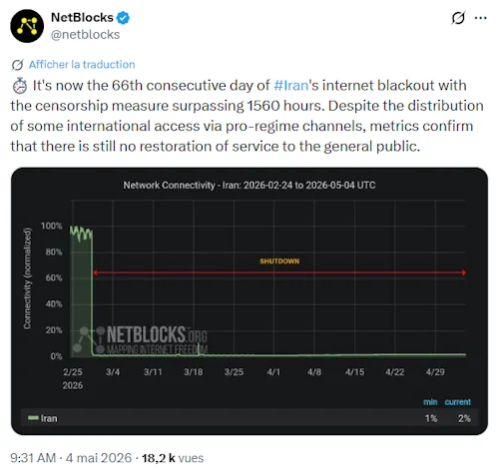499x470 pixels.
Task: Click the 3/18 date marker
Action: [194, 372]
